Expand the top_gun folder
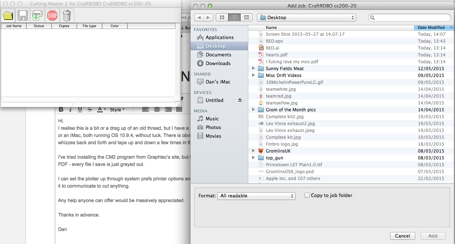 (x=254, y=158)
